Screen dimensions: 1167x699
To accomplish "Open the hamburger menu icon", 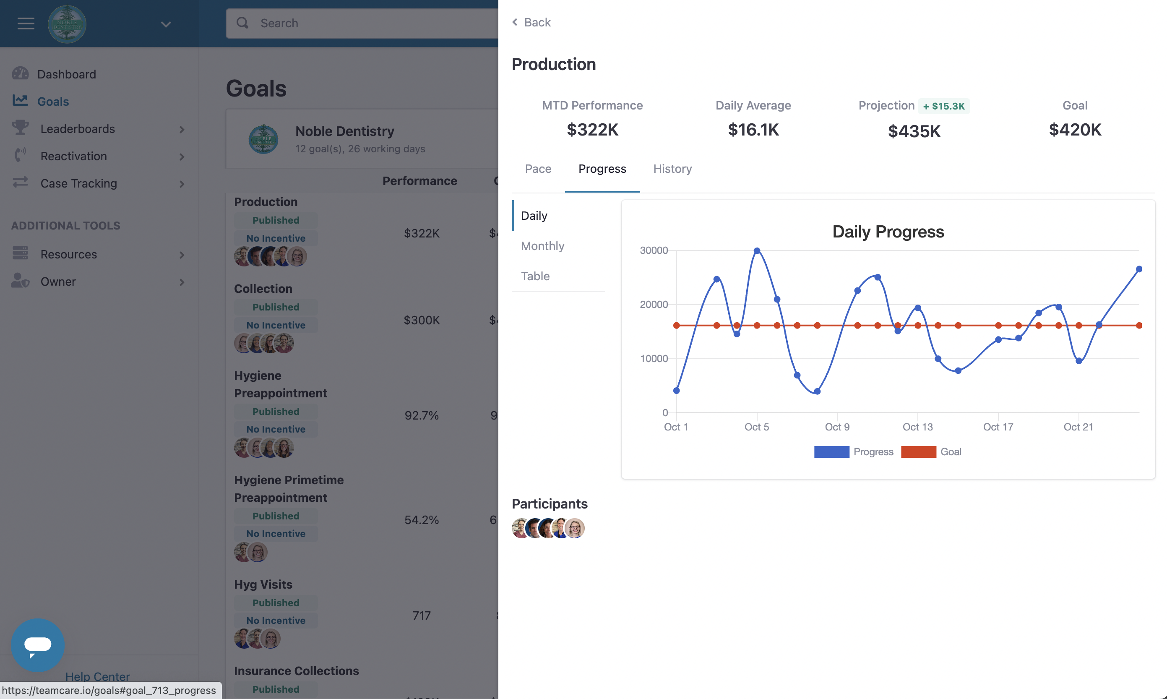I will [26, 23].
